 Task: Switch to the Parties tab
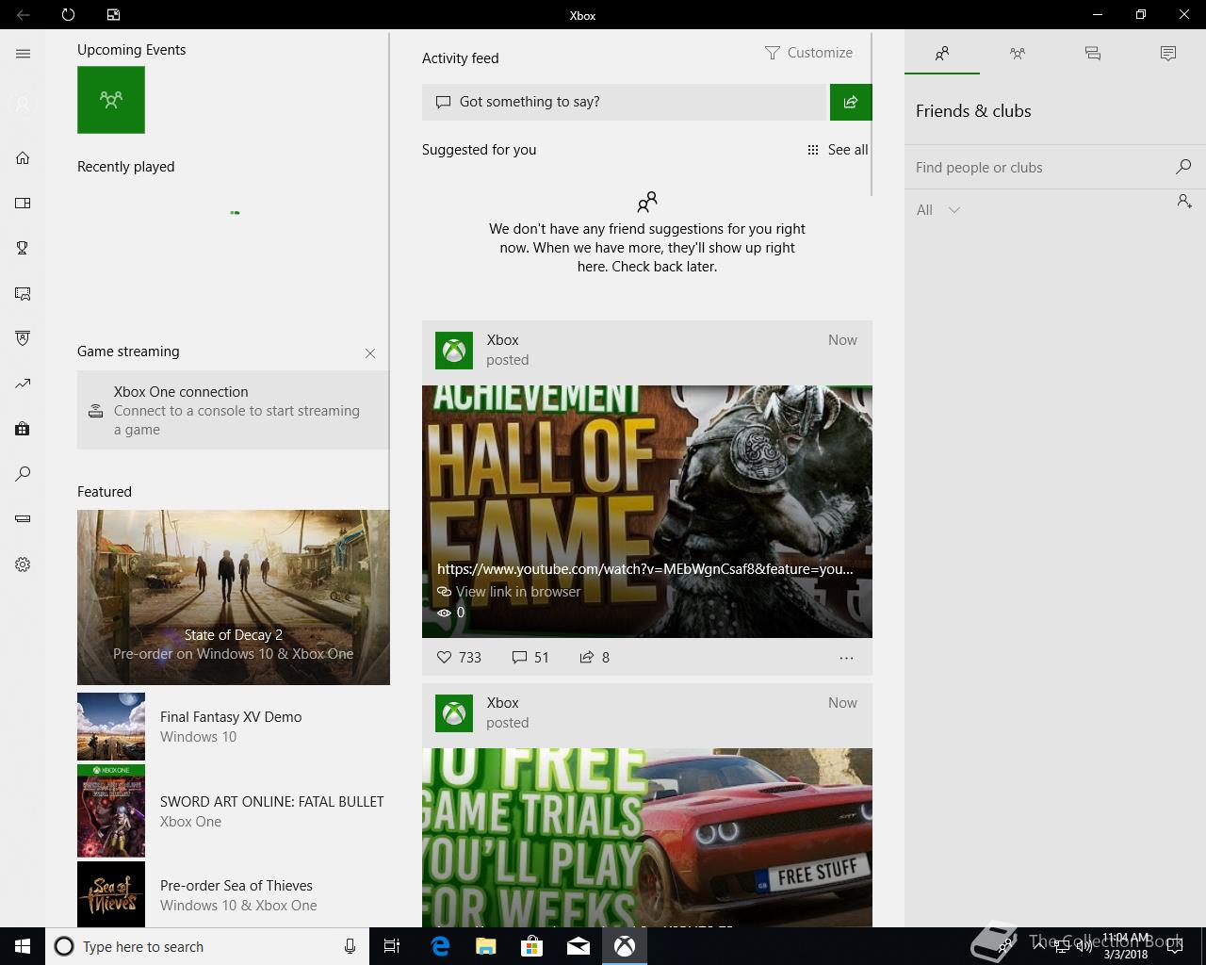(x=1018, y=54)
